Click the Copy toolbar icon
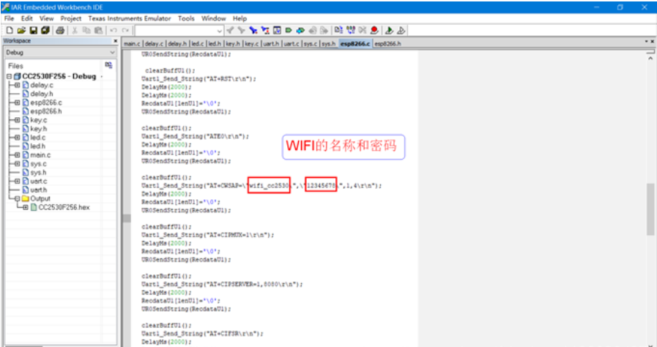Image resolution: width=657 pixels, height=347 pixels. coord(86,30)
